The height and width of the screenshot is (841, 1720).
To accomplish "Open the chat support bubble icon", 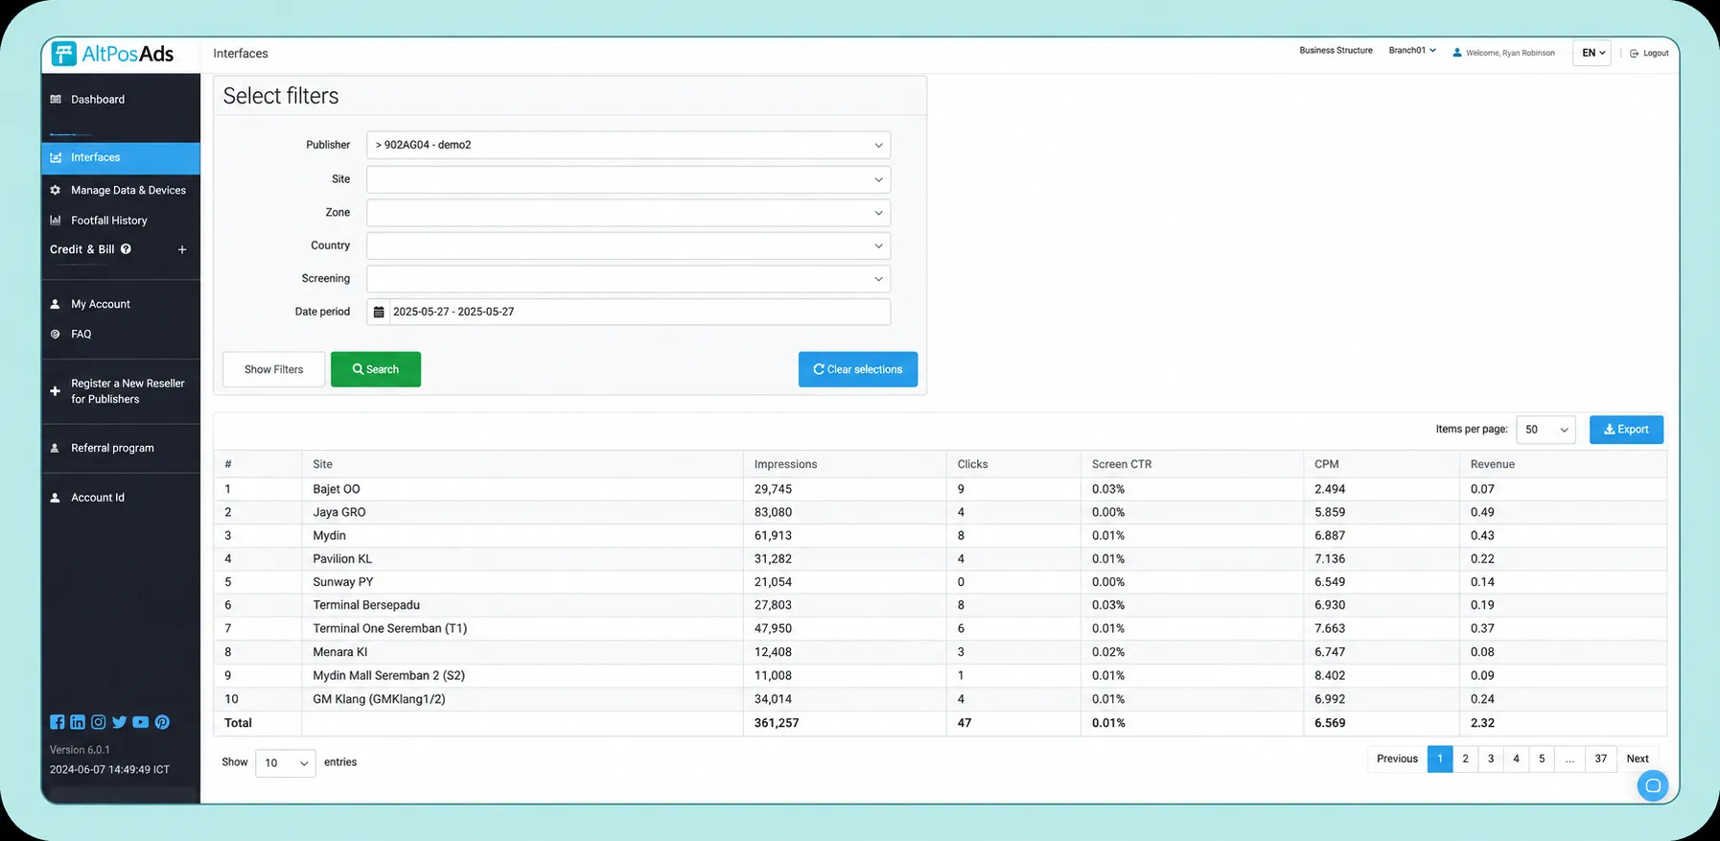I will click(1653, 786).
